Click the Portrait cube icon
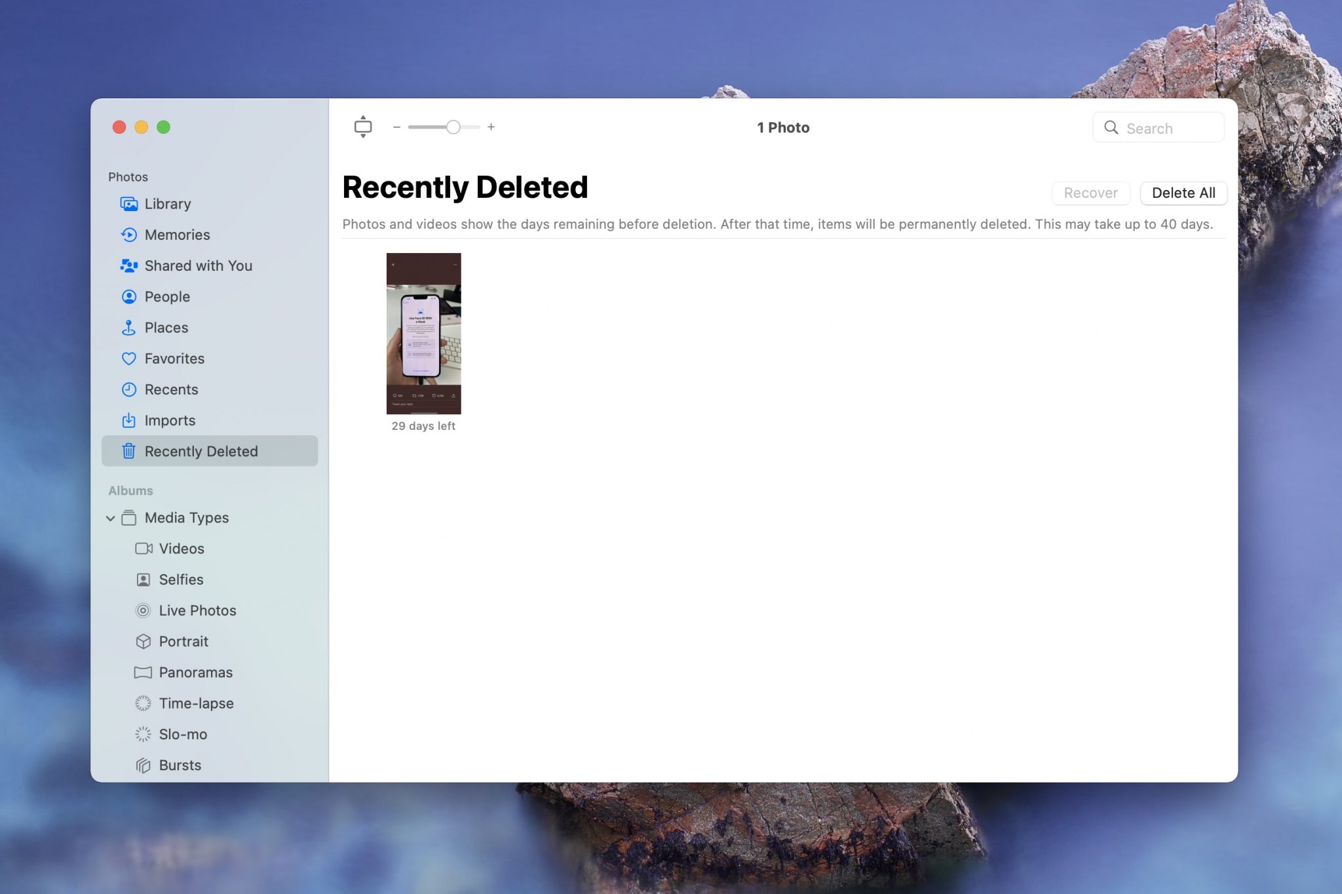 point(144,642)
